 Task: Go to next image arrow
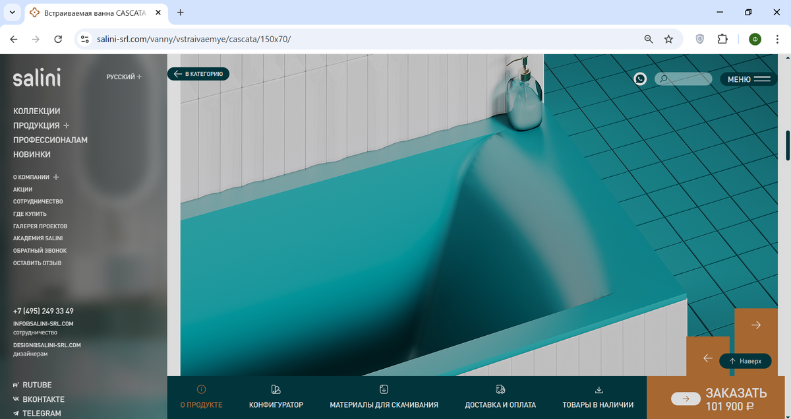[756, 325]
